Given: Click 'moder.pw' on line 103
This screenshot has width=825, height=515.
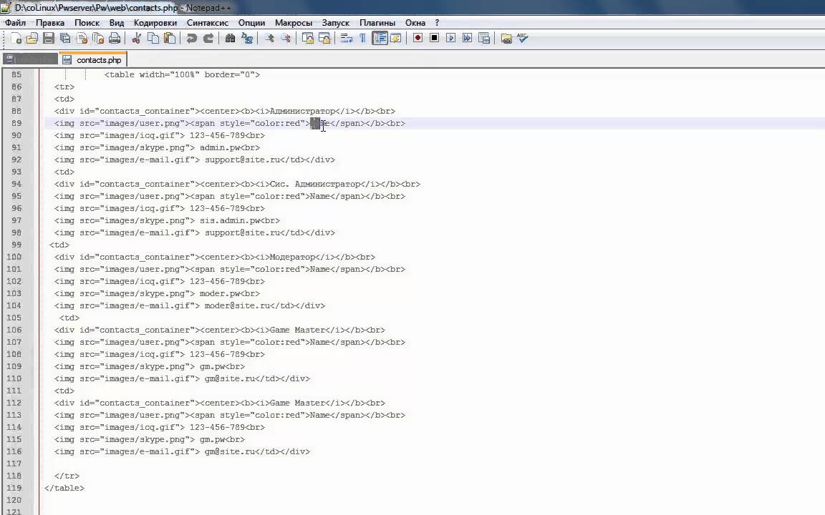Looking at the screenshot, I should [x=219, y=294].
